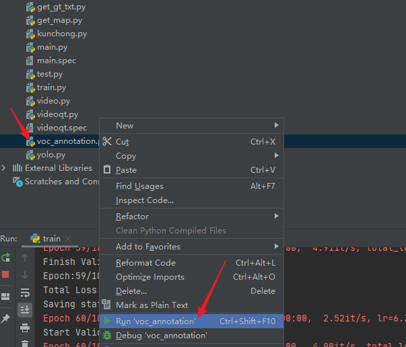This screenshot has height=347, width=406.
Task: Click the train.py Python file icon
Action: [x=30, y=88]
